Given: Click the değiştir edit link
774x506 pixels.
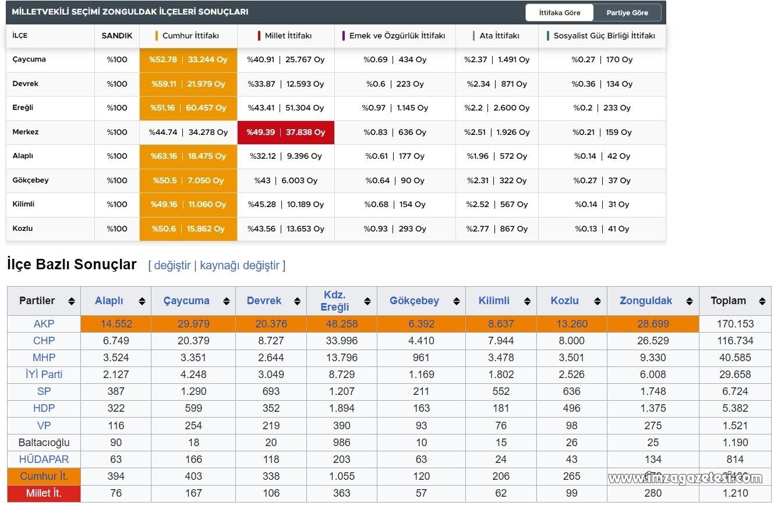Looking at the screenshot, I should 172,265.
